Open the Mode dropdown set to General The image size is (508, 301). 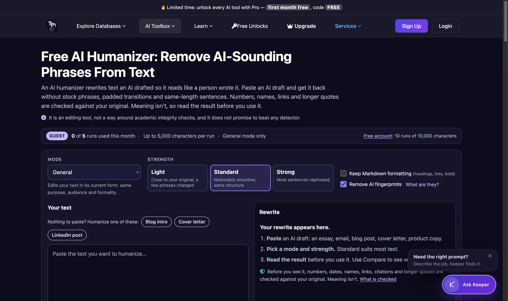coord(94,172)
